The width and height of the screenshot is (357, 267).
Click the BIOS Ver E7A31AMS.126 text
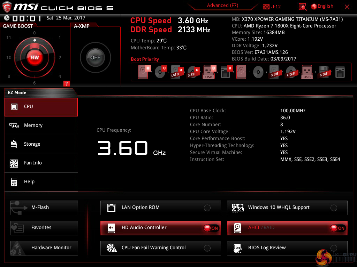(x=260, y=52)
